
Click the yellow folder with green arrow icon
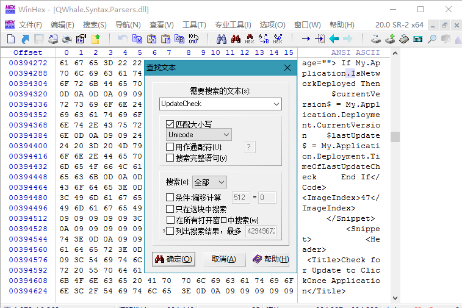pos(95,38)
